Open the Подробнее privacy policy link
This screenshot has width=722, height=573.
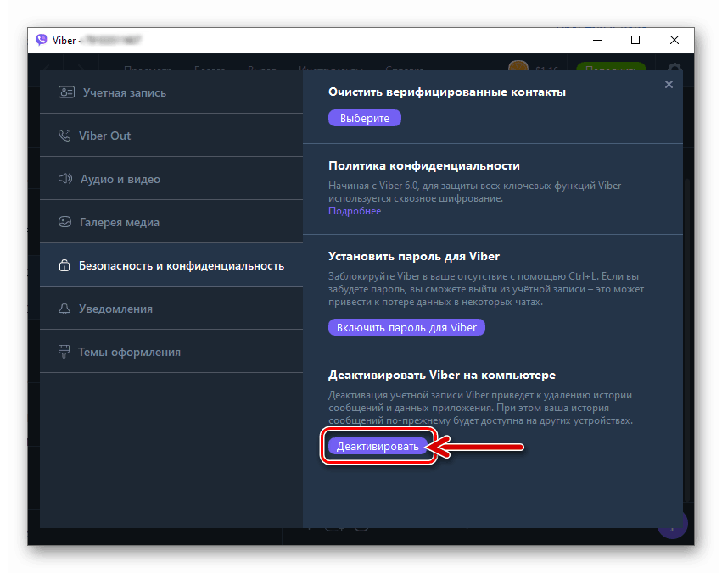tap(354, 210)
